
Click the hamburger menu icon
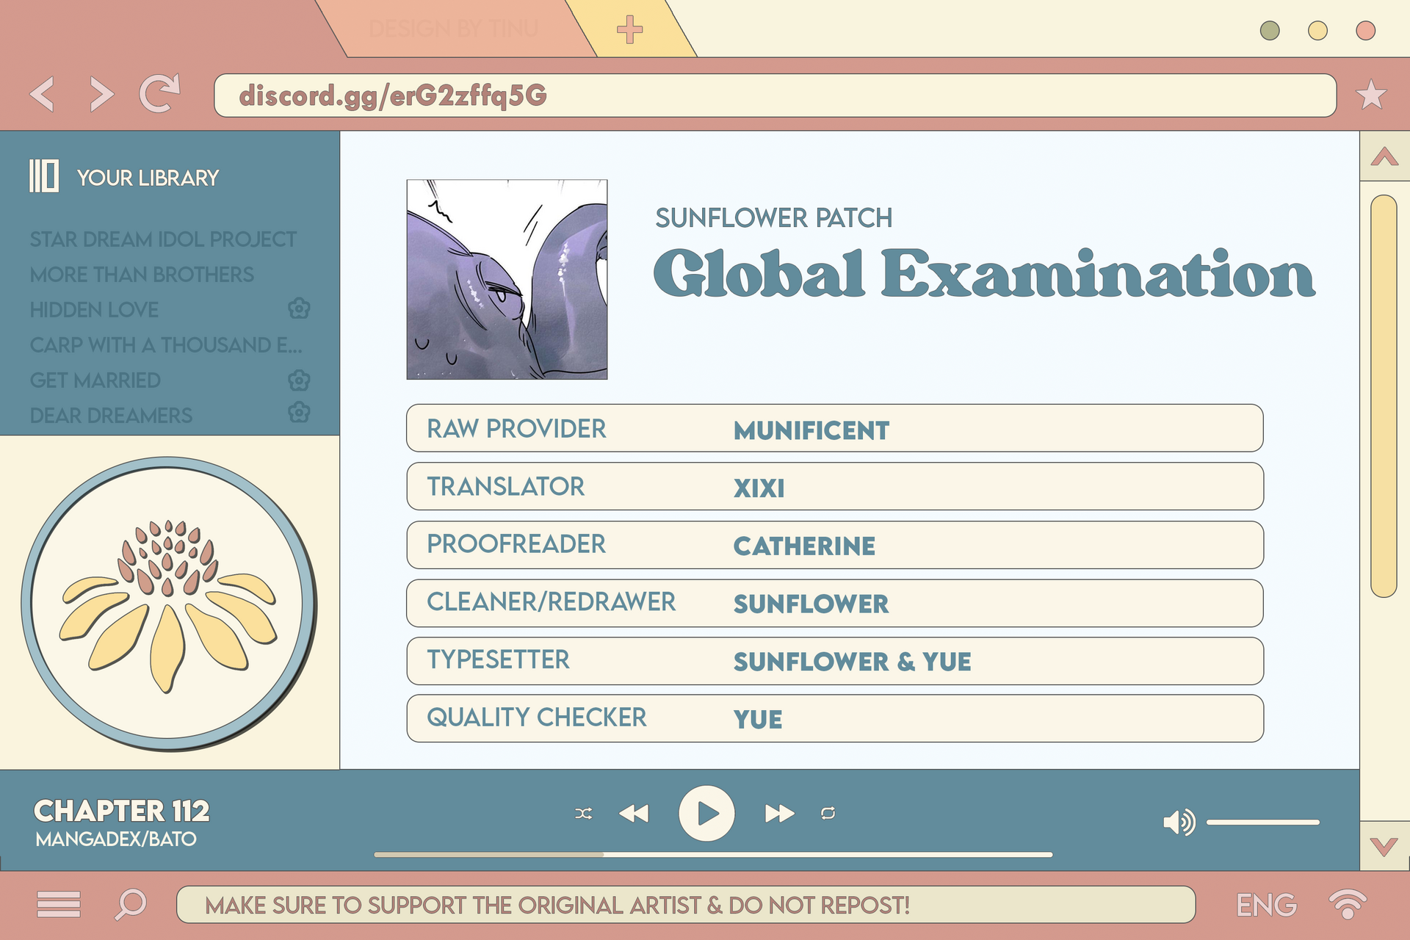(59, 905)
